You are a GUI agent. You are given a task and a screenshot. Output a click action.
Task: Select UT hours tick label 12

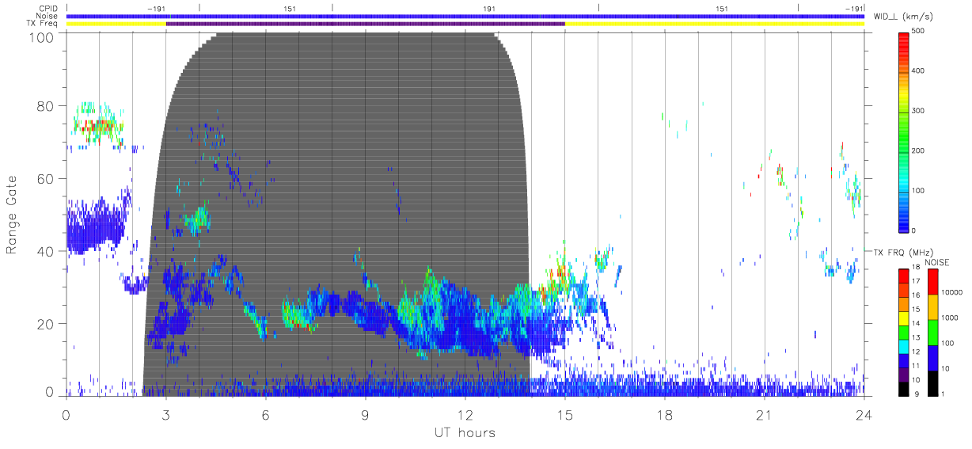click(x=465, y=414)
